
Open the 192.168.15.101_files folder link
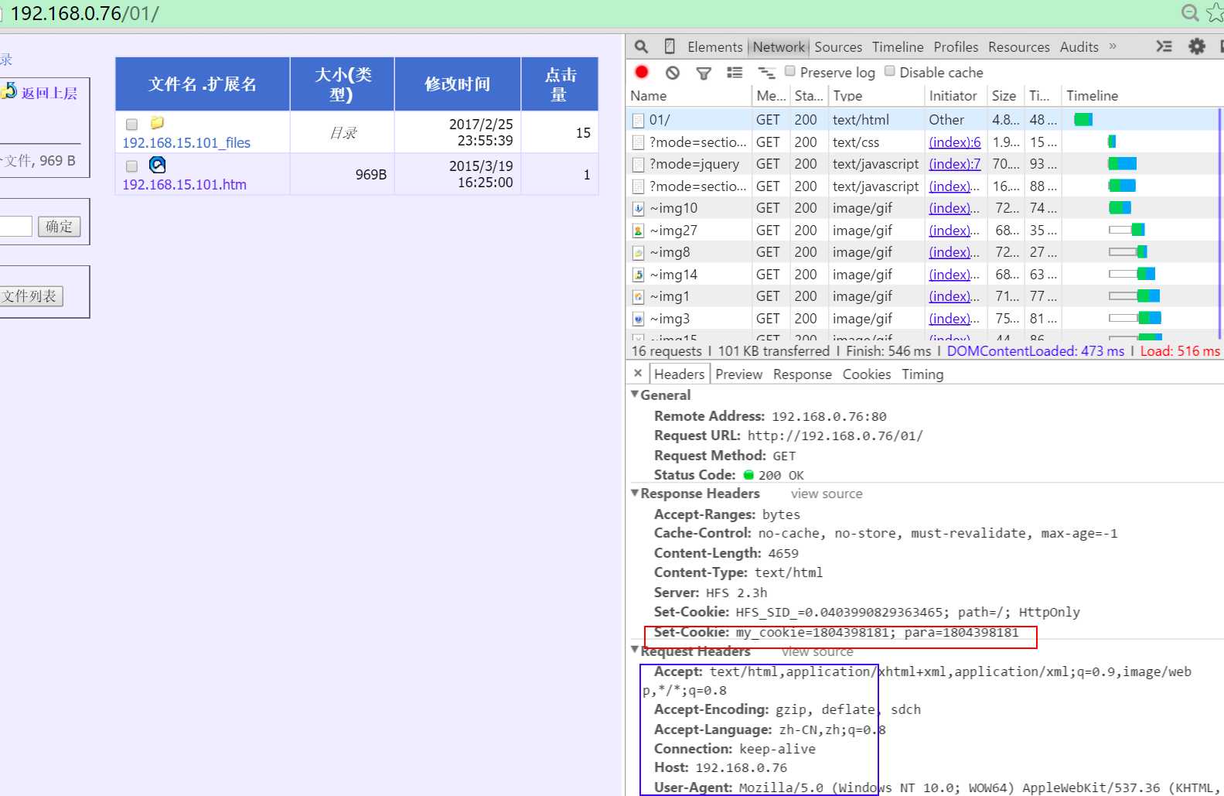coord(186,143)
